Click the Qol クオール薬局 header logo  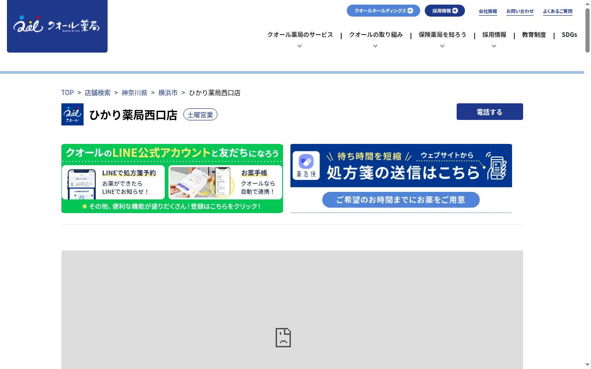tap(57, 26)
